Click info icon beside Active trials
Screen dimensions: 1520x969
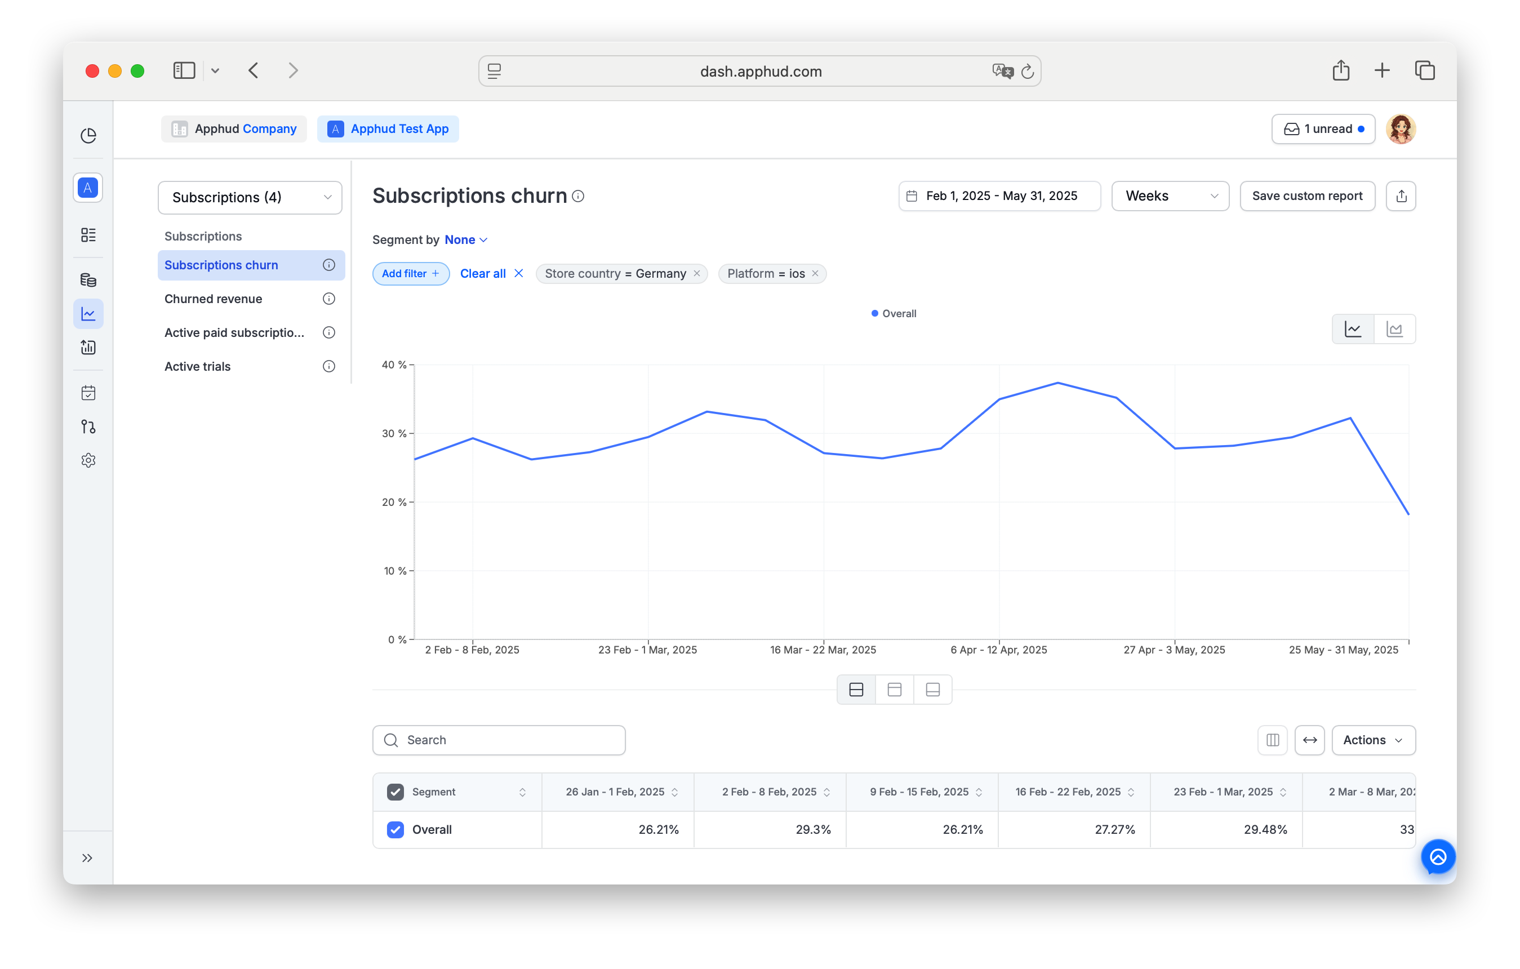point(329,366)
